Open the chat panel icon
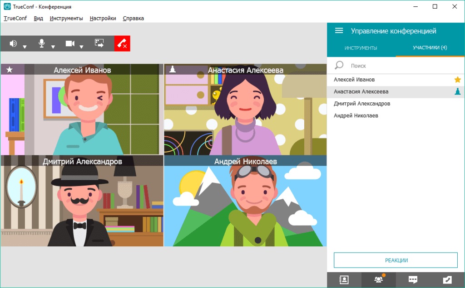The image size is (465, 288). (x=413, y=280)
